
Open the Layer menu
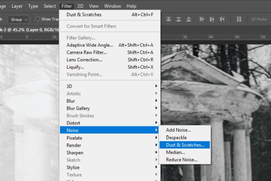click(17, 6)
